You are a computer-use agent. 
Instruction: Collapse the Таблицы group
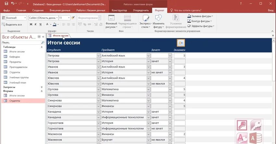[42, 47]
